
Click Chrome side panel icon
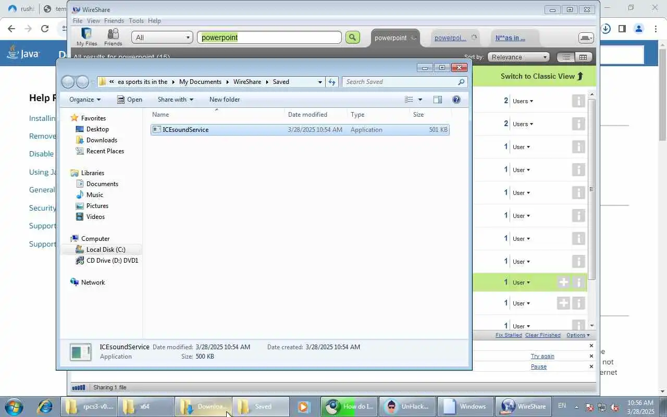coord(622,29)
